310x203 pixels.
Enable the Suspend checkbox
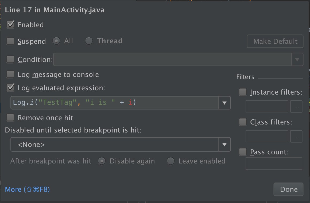[10, 41]
